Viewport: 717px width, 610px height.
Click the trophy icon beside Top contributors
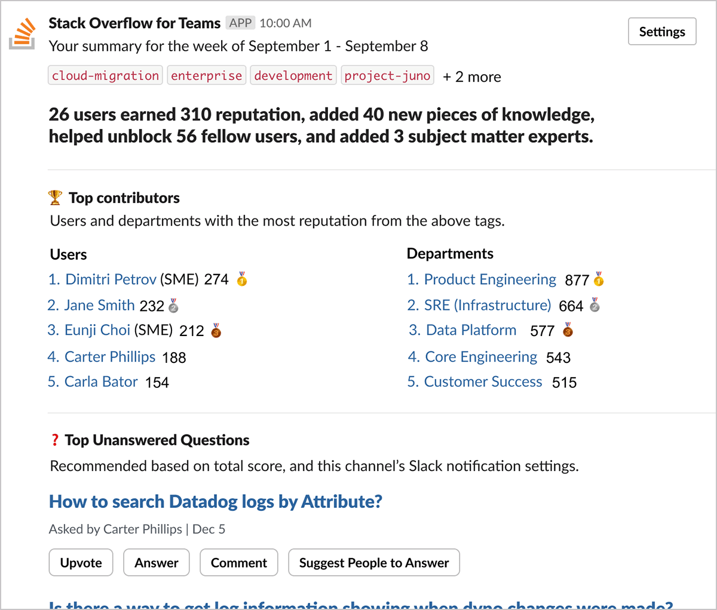[55, 198]
